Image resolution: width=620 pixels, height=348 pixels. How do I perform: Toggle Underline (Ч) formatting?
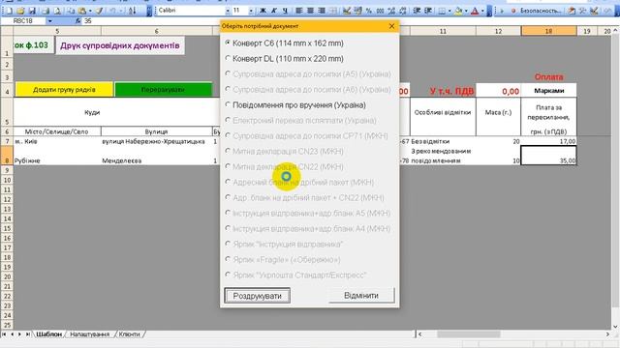[x=285, y=11]
